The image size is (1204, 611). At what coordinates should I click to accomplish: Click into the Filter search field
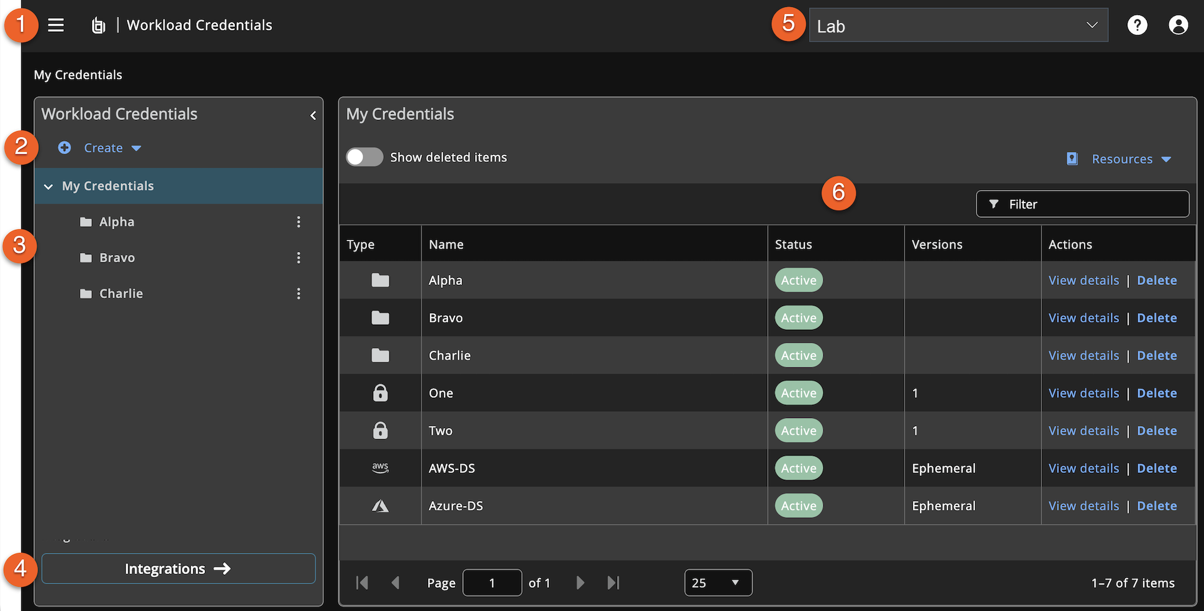1083,204
